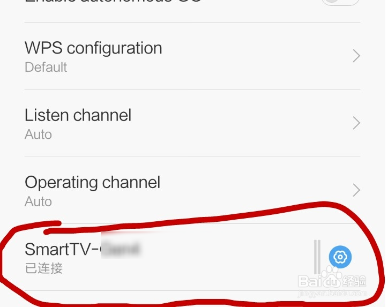Open the Listen channel menu item
Viewport: 388px width, 307px height.
click(x=192, y=123)
